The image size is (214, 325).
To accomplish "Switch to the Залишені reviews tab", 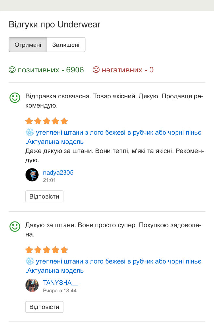I will [66, 45].
